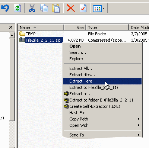Click the 4,072 KB size cell

pyautogui.click(x=76, y=40)
